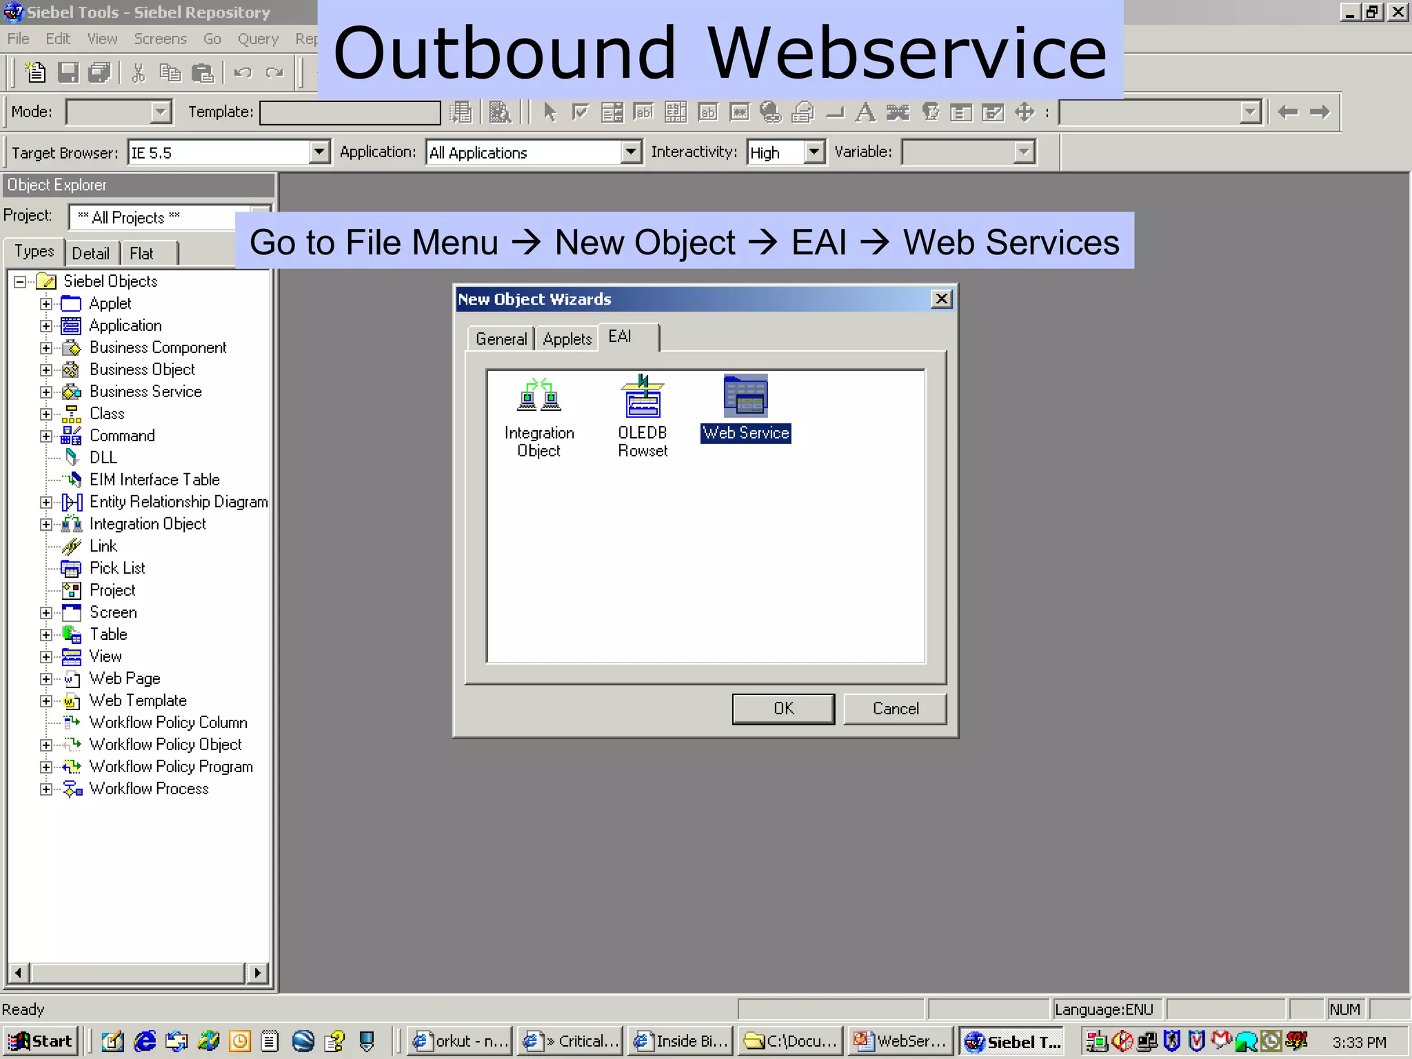Screen dimensions: 1412x1059
Task: Click the Paste toolbar icon
Action: tap(203, 72)
